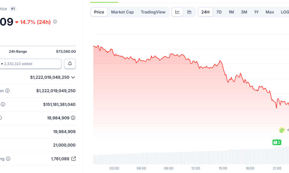Switch timeframe to 7D

pos(219,12)
